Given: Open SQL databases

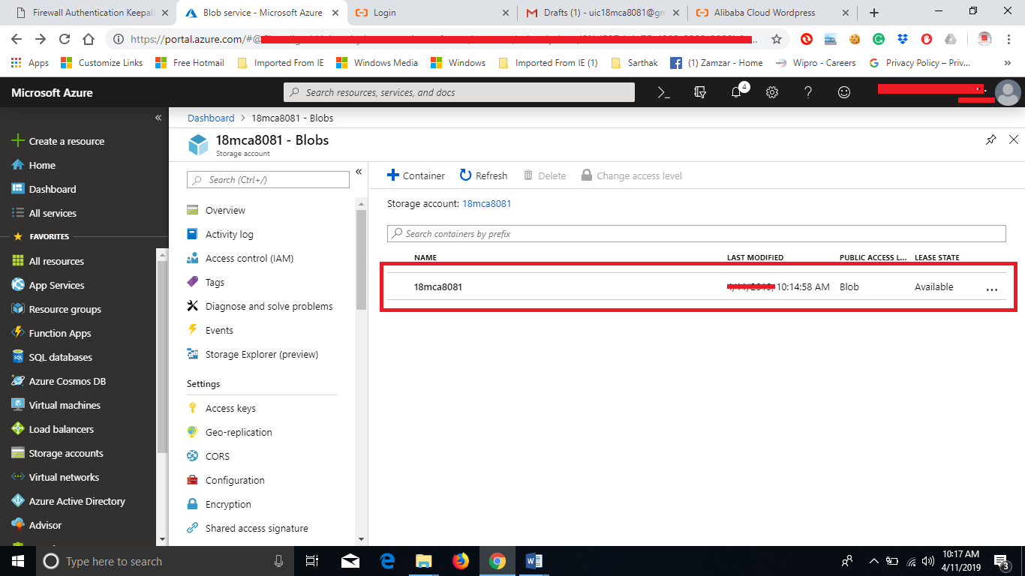Looking at the screenshot, I should (x=52, y=357).
